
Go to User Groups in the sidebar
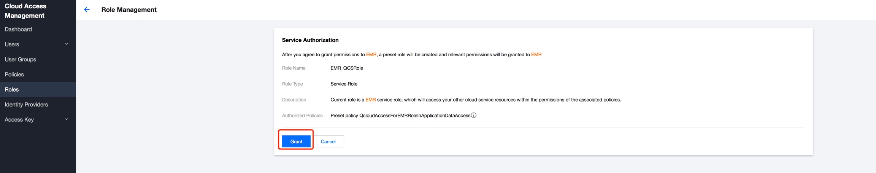point(21,59)
